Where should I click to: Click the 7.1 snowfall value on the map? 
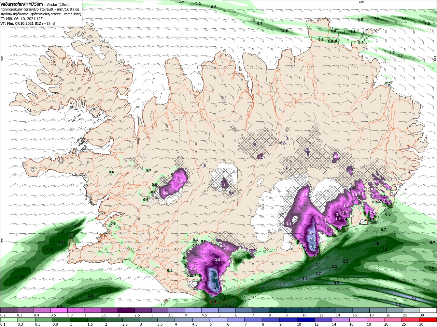pos(312,240)
